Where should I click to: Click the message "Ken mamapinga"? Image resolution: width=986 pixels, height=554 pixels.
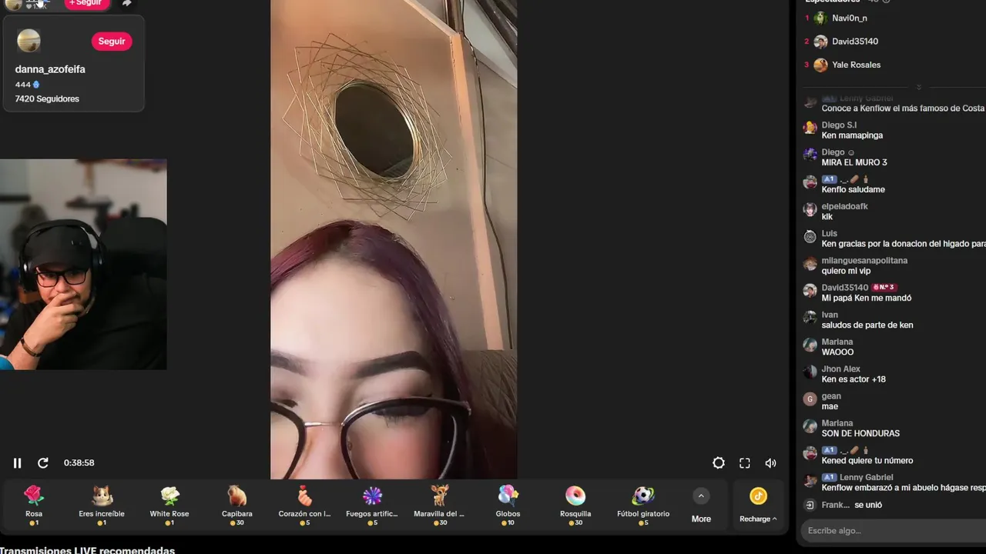pos(852,135)
